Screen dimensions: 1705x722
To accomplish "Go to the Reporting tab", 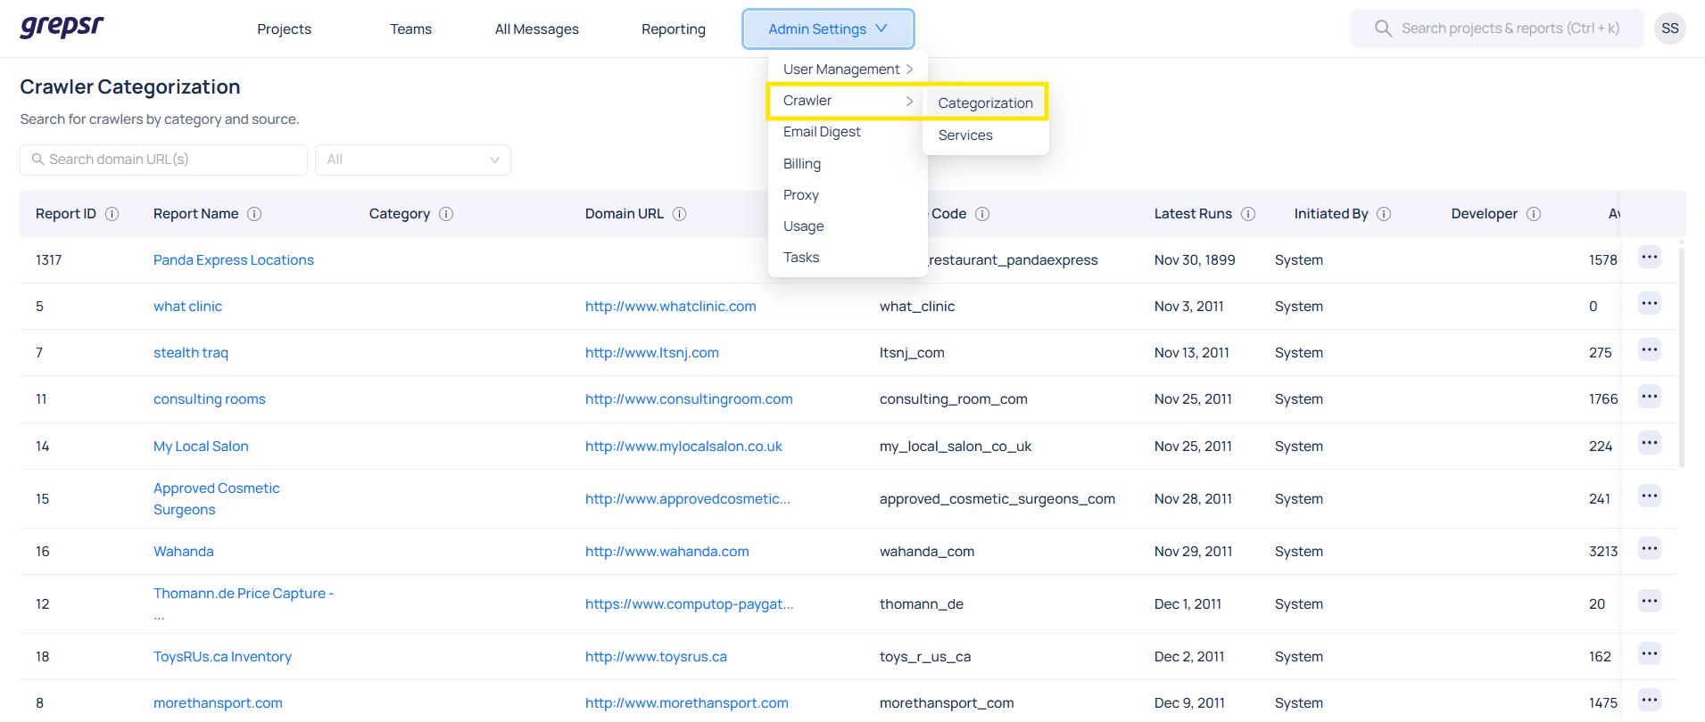I will (673, 29).
